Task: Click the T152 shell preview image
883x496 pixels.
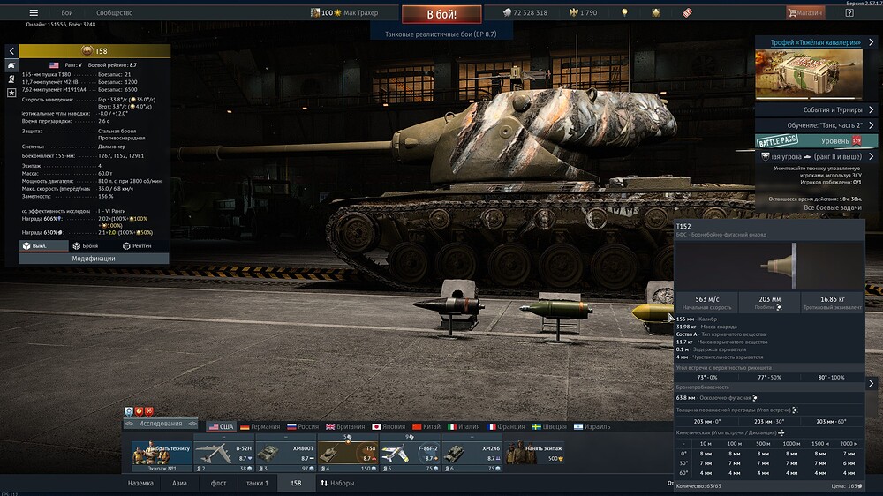Action: (x=769, y=266)
